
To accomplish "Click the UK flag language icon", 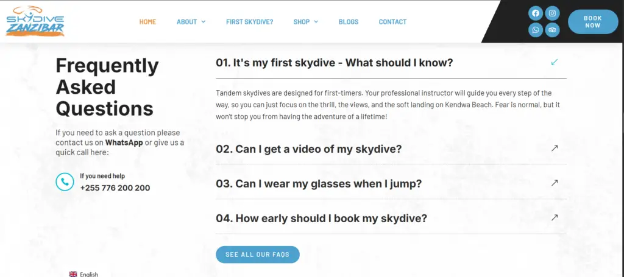I will tap(73, 274).
